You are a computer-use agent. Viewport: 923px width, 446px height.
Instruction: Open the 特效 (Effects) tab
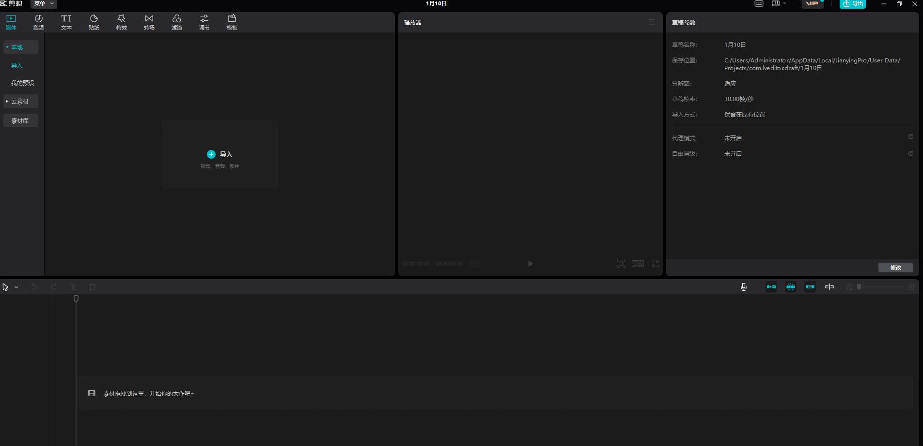pyautogui.click(x=122, y=22)
